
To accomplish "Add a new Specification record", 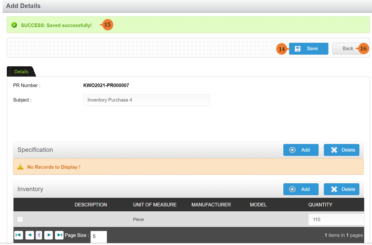I will [x=301, y=150].
